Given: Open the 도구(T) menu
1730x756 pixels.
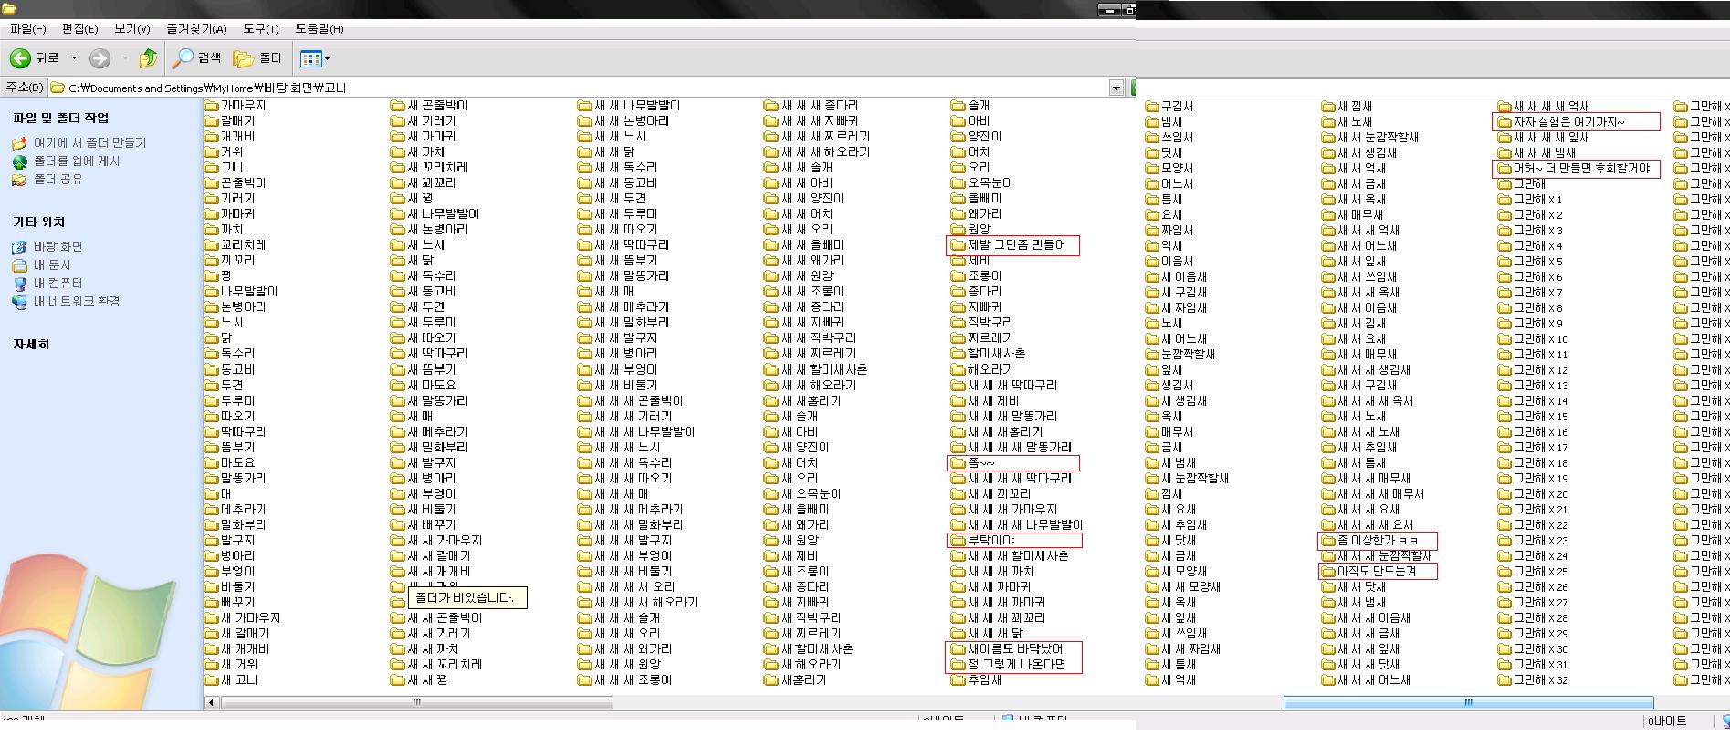Looking at the screenshot, I should (261, 28).
